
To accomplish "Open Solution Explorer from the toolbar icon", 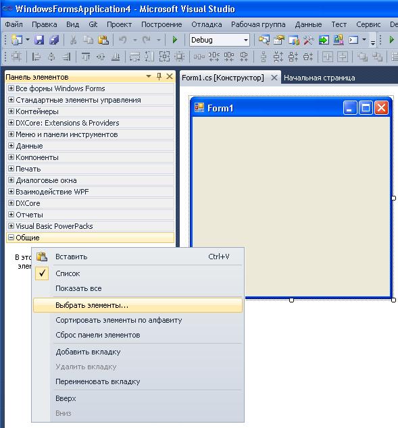I will point(264,40).
